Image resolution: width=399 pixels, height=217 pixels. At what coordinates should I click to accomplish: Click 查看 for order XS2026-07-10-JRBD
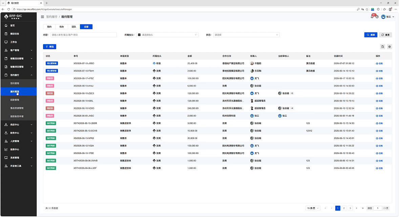tap(379, 63)
